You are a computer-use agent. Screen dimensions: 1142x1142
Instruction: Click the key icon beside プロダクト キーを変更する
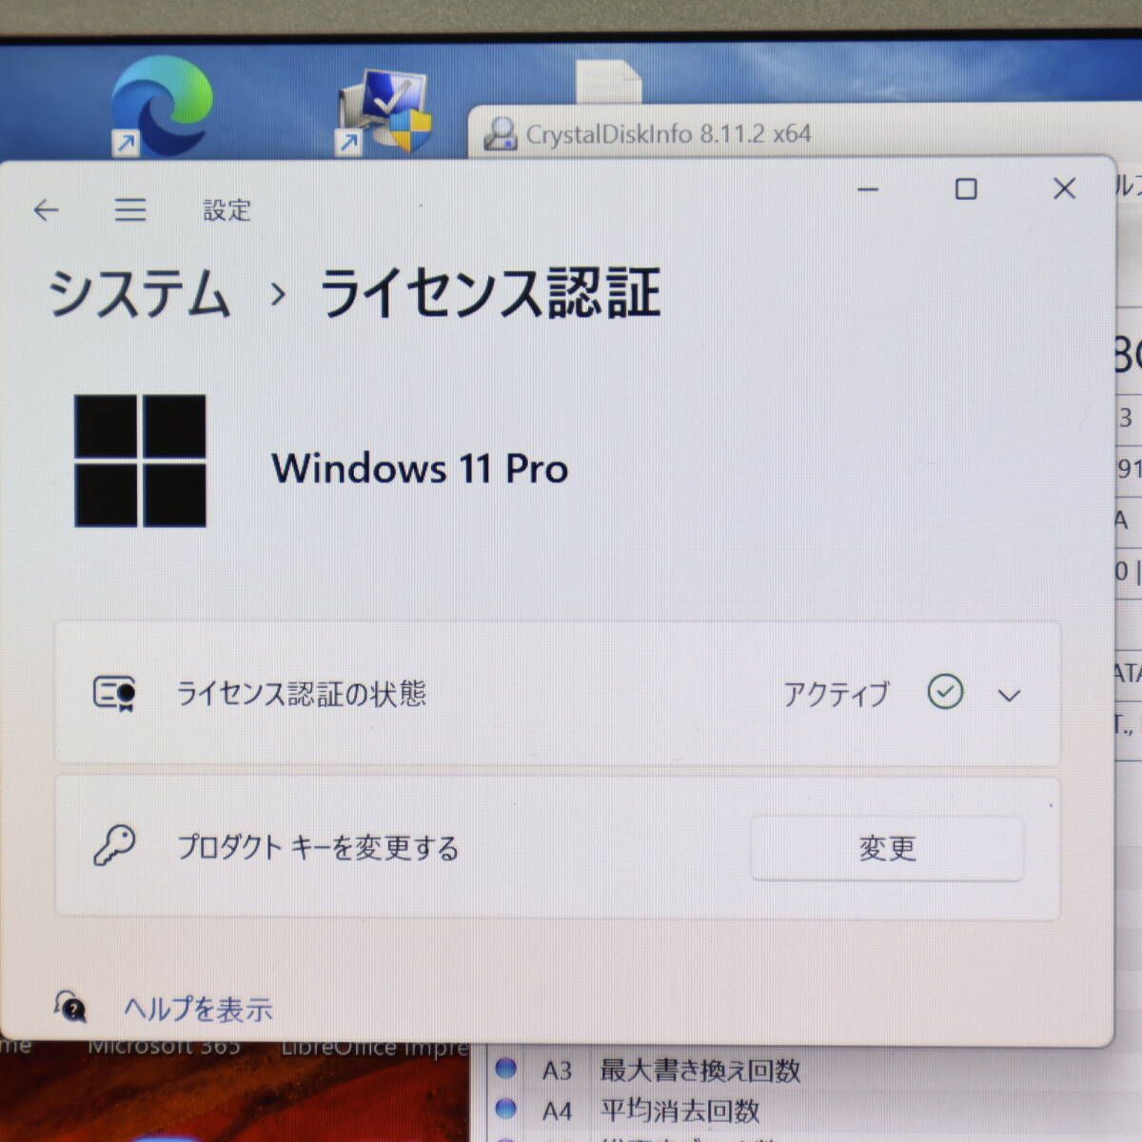[x=114, y=846]
